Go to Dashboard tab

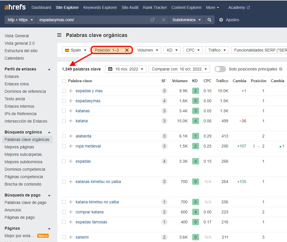click(41, 7)
